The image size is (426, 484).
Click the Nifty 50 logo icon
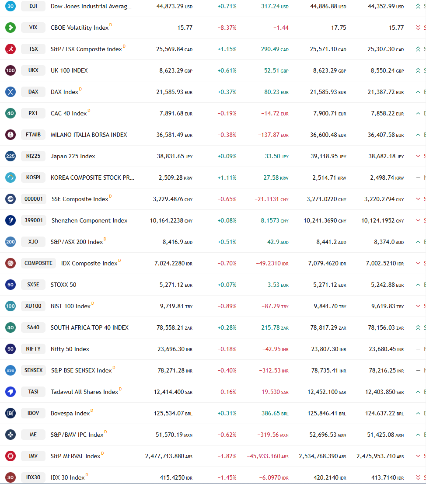tap(10, 349)
